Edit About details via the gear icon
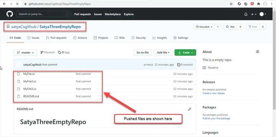Image resolution: width=276 pixels, height=137 pixels. click(x=257, y=51)
